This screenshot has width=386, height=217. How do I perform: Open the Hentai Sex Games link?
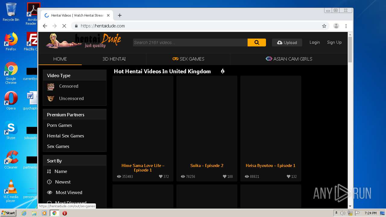[x=65, y=136]
